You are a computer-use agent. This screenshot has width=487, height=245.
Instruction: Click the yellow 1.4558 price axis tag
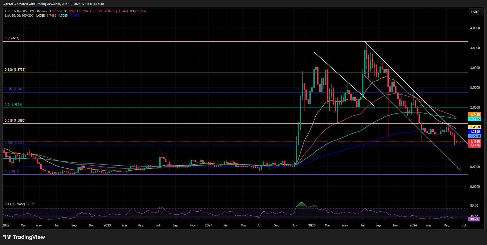coord(475,127)
